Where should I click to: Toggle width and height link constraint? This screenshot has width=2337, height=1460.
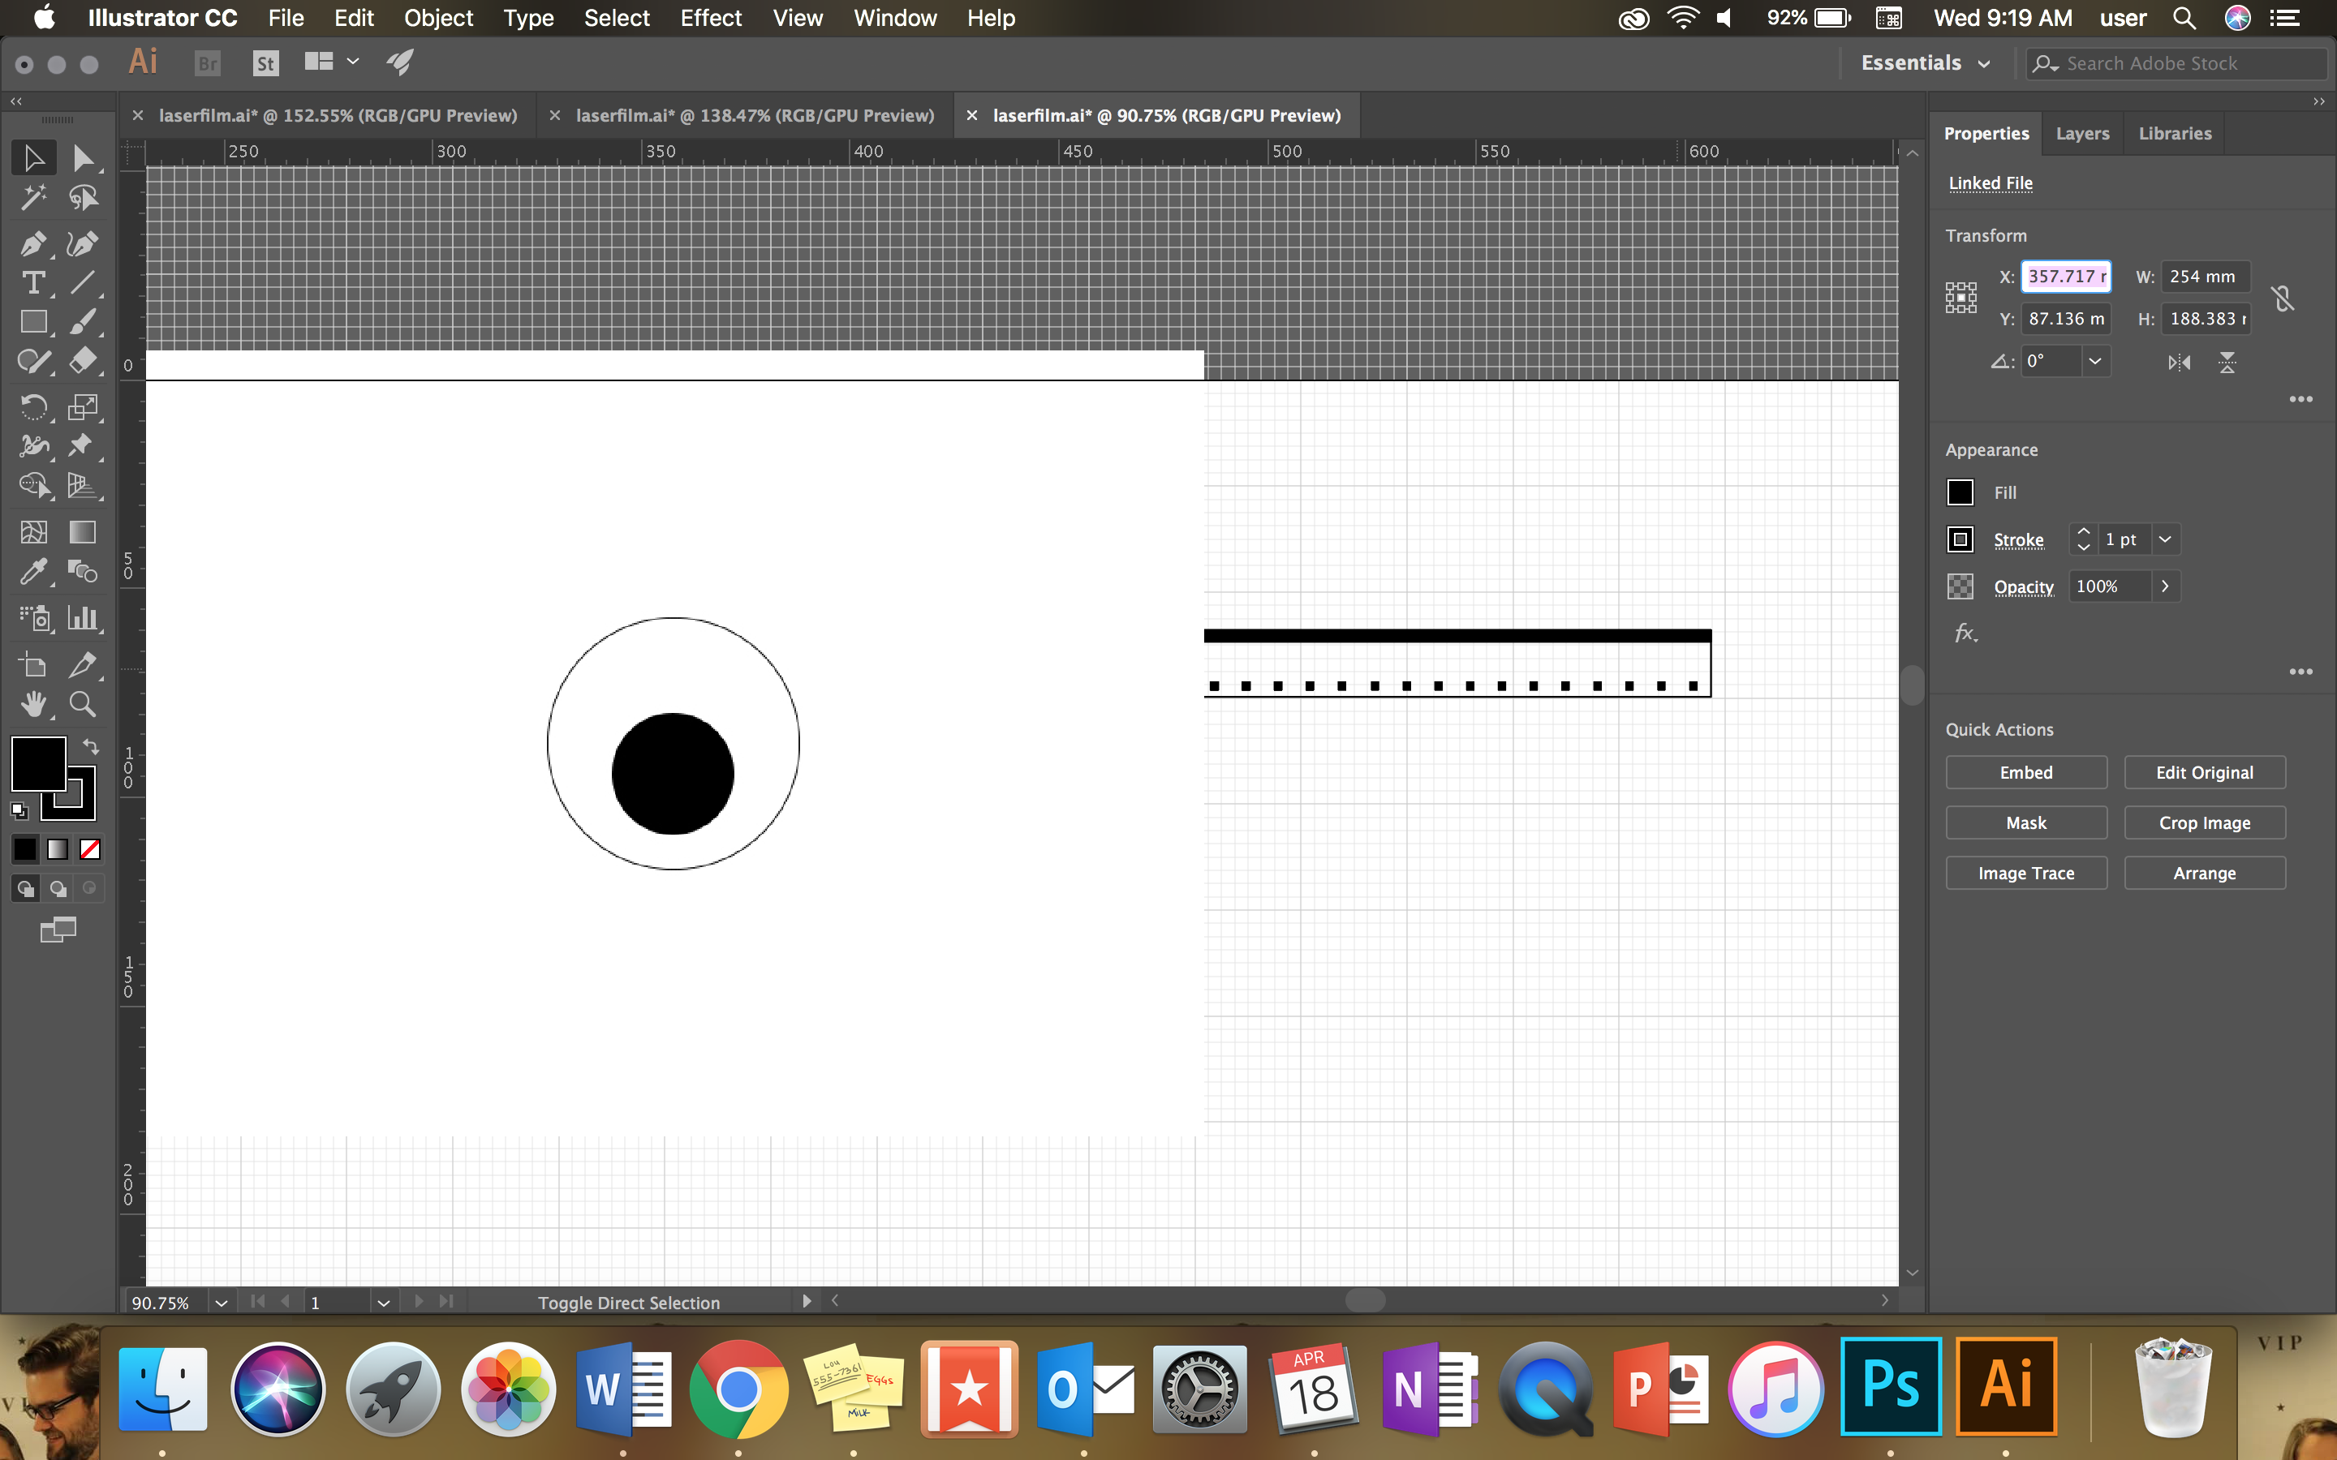(x=2283, y=298)
